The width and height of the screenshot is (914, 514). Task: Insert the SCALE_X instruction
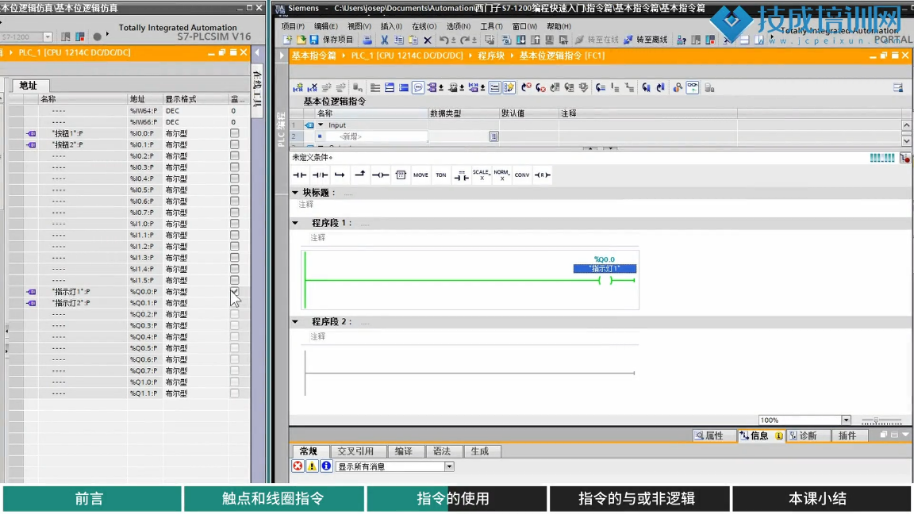click(481, 175)
